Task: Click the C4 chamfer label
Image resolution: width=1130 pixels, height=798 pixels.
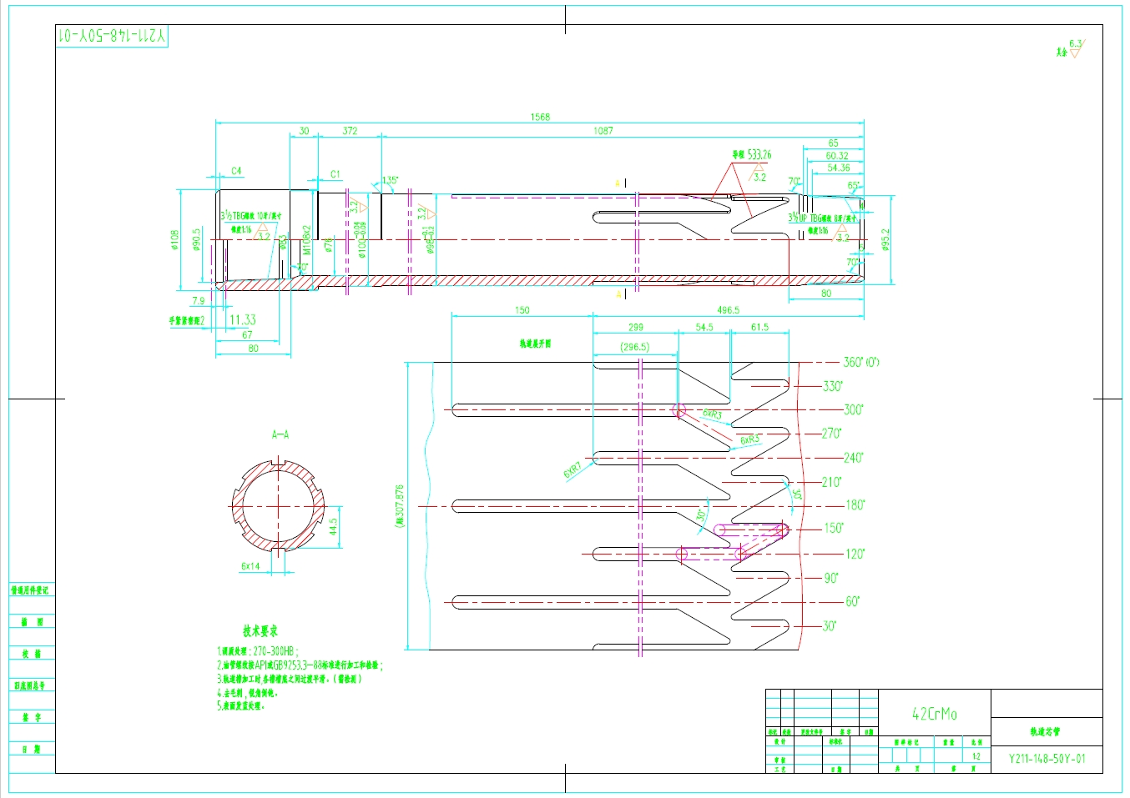Action: 236,171
